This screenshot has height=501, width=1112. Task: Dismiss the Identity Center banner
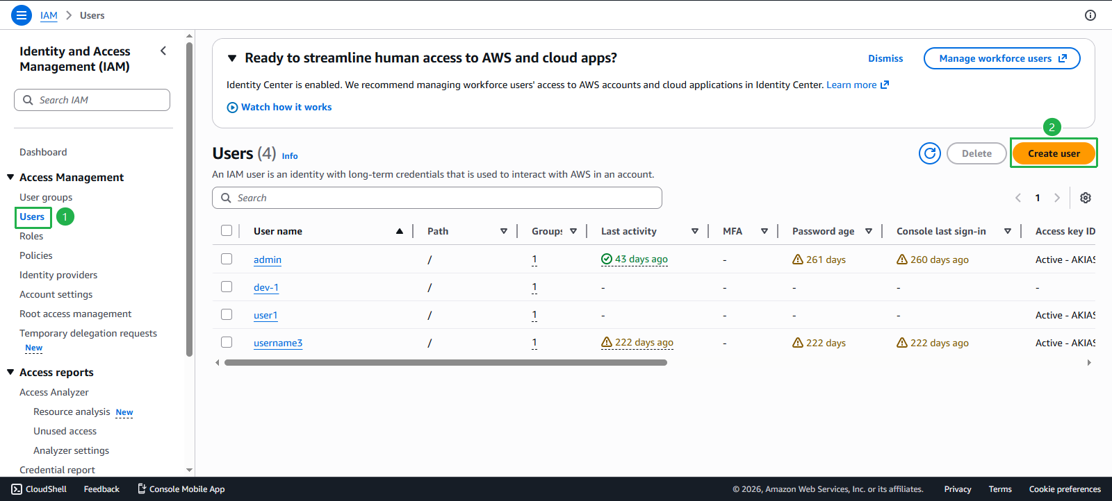885,58
